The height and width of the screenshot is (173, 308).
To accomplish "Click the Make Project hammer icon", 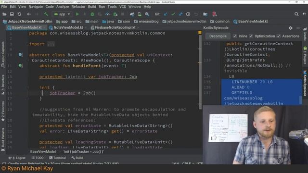I will click(x=46, y=14).
